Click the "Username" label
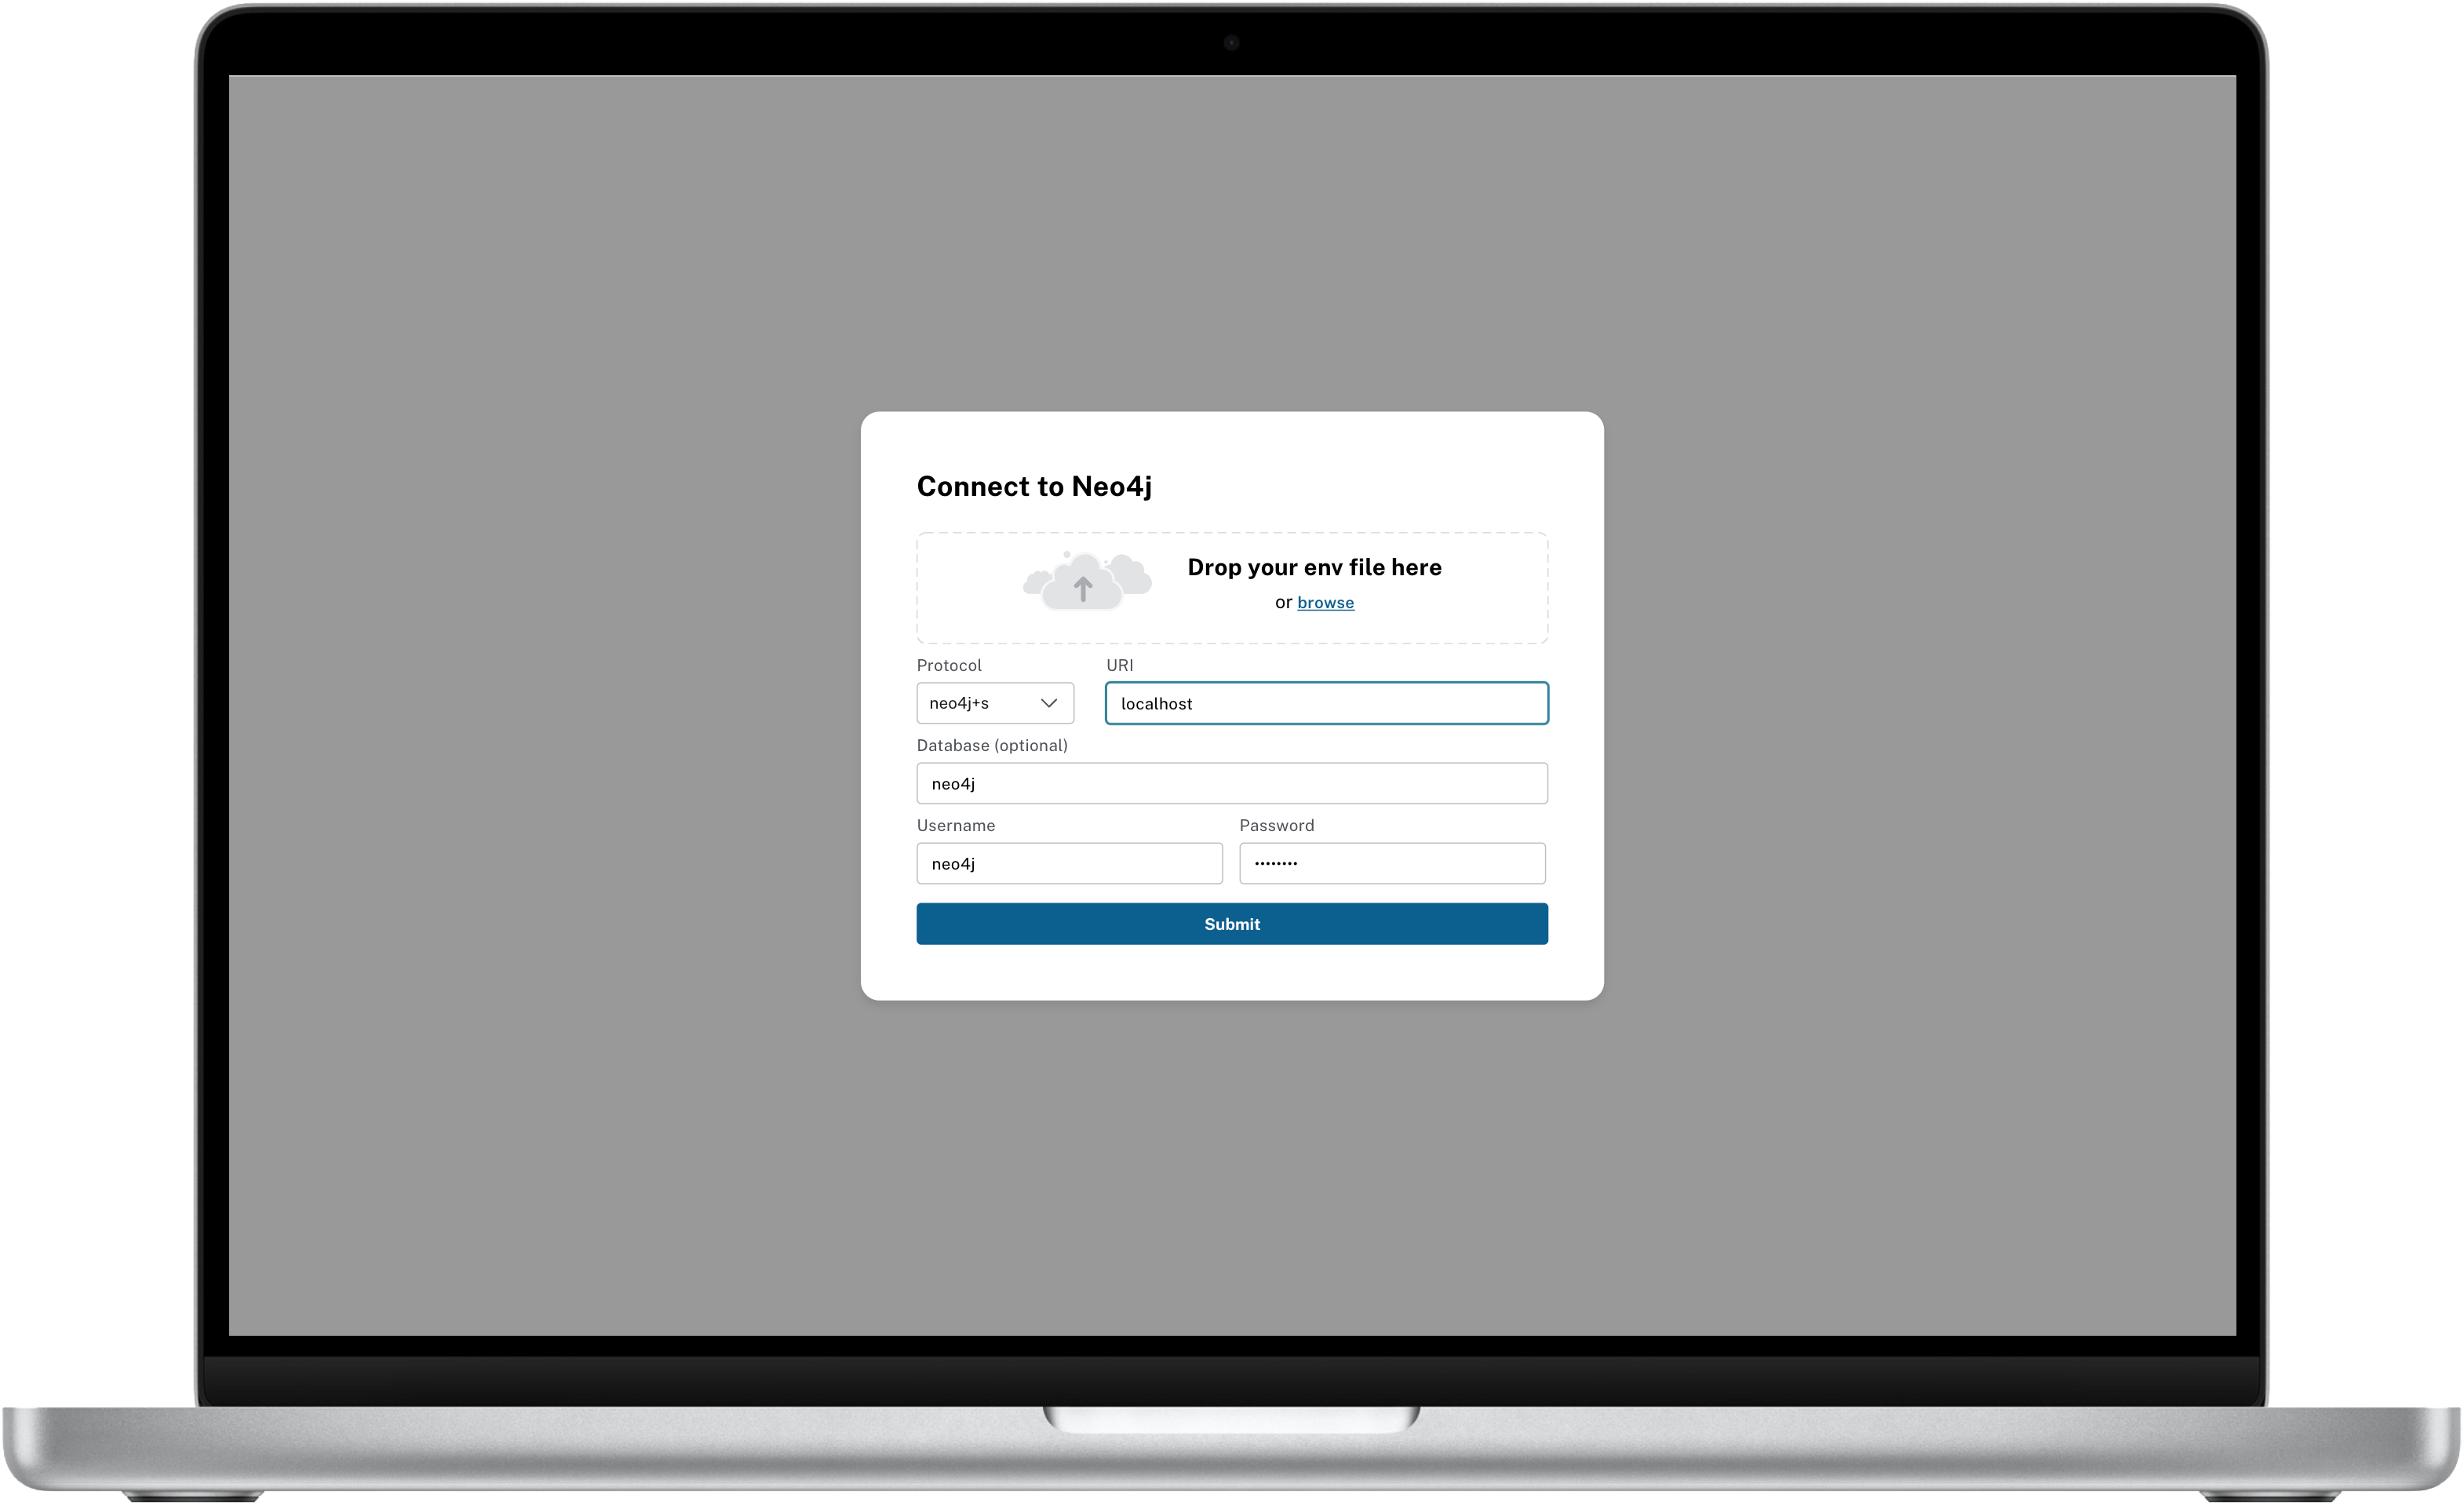The width and height of the screenshot is (2464, 1506). coord(956,825)
